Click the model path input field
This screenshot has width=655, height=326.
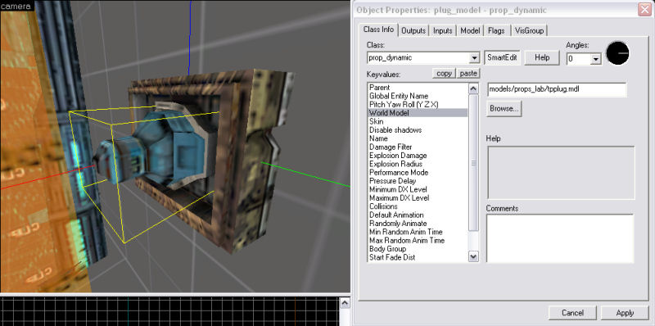pyautogui.click(x=557, y=89)
